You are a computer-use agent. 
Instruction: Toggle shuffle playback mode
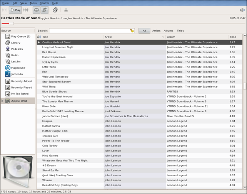(45, 10)
